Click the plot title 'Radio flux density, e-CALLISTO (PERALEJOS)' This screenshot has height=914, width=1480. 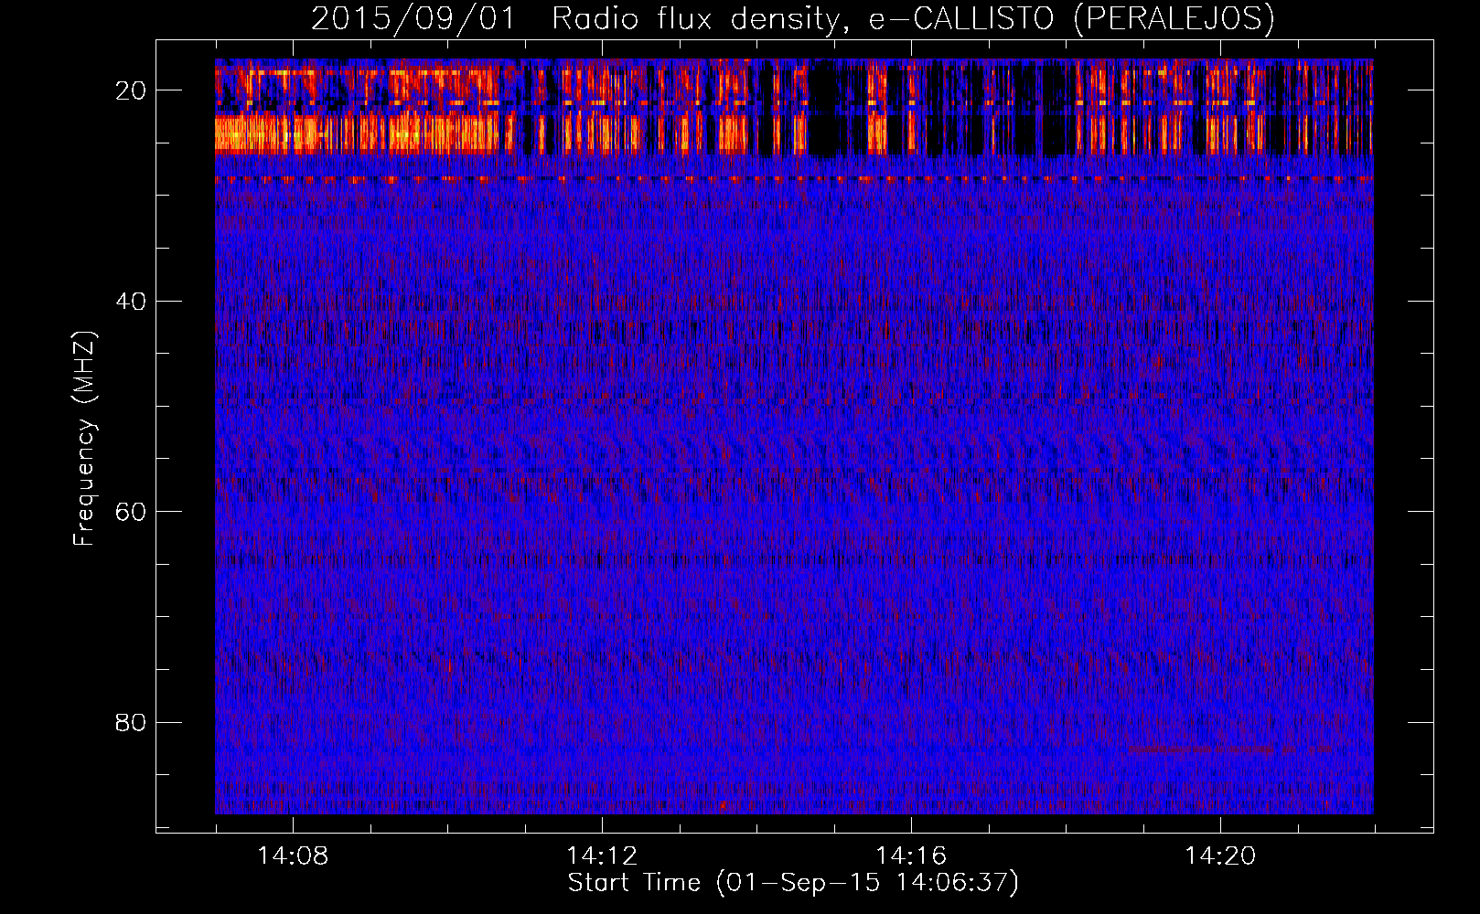click(913, 18)
